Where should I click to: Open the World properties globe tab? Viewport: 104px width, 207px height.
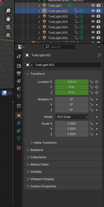(x=19, y=96)
